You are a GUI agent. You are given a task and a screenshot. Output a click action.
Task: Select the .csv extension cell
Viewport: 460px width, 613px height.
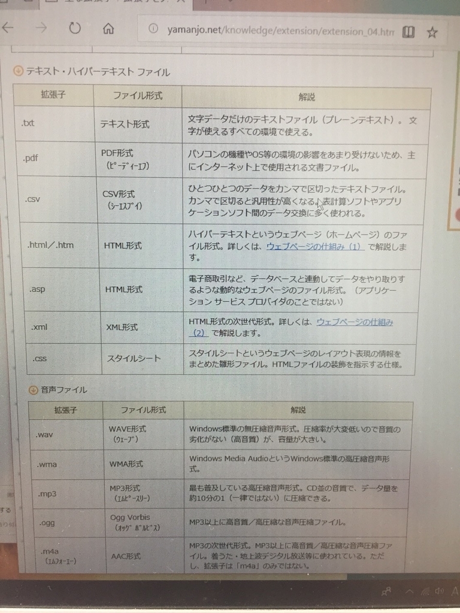pyautogui.click(x=58, y=199)
